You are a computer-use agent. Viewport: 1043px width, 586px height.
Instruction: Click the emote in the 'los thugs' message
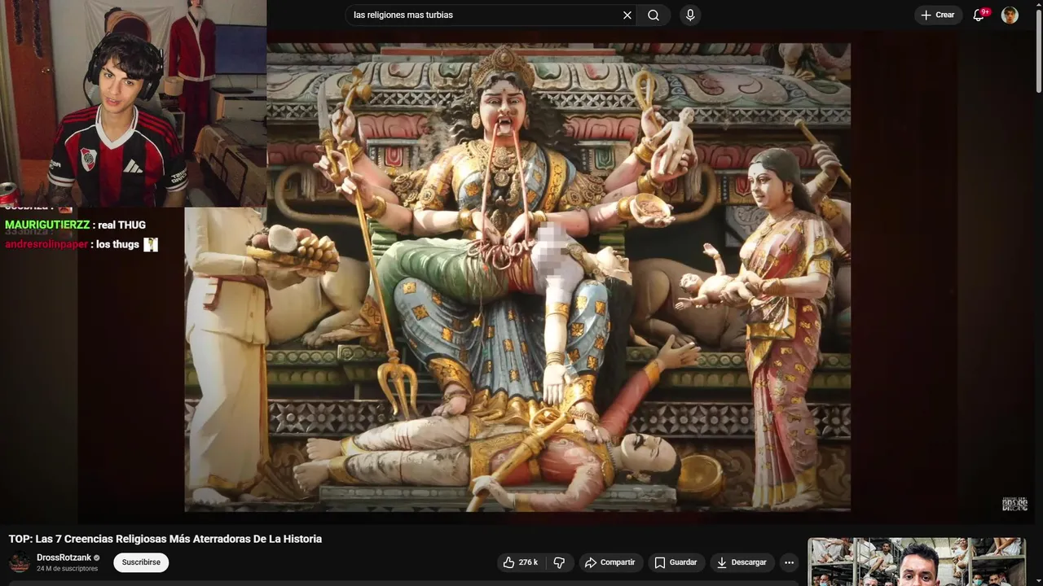pos(151,244)
